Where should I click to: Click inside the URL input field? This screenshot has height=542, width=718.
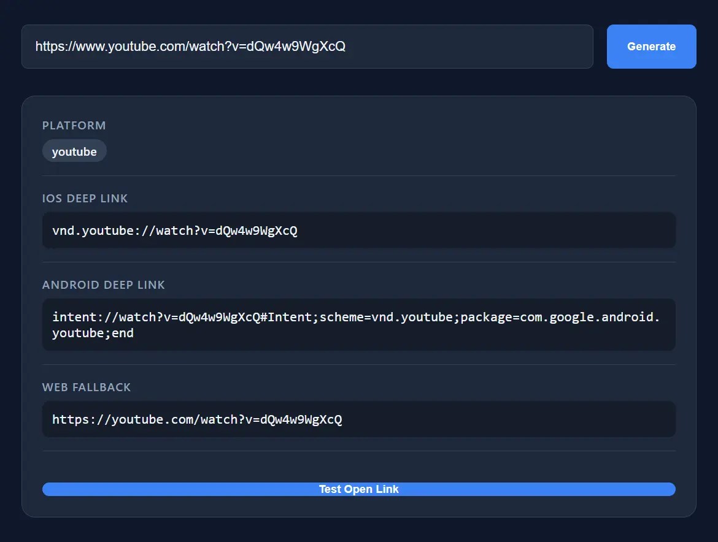click(x=307, y=46)
